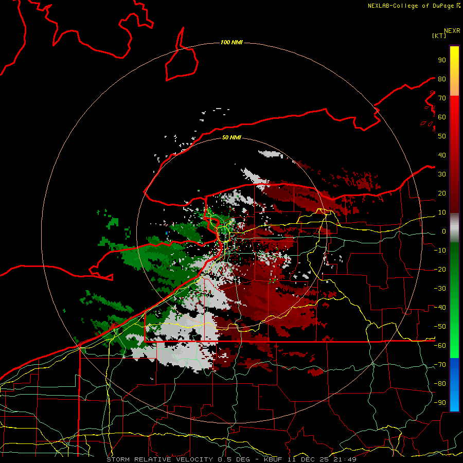The image size is (463, 463).
Task: Choose the -70 scale value
Action: (440, 365)
